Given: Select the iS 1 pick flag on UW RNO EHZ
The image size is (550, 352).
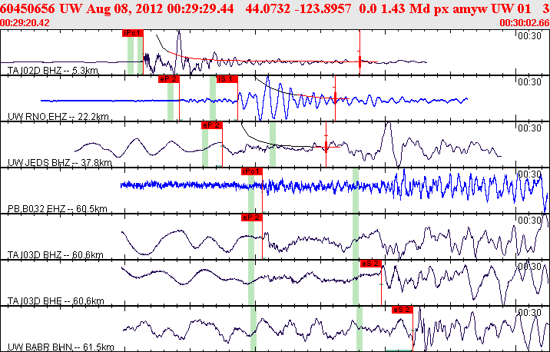Looking at the screenshot, I should point(227,79).
